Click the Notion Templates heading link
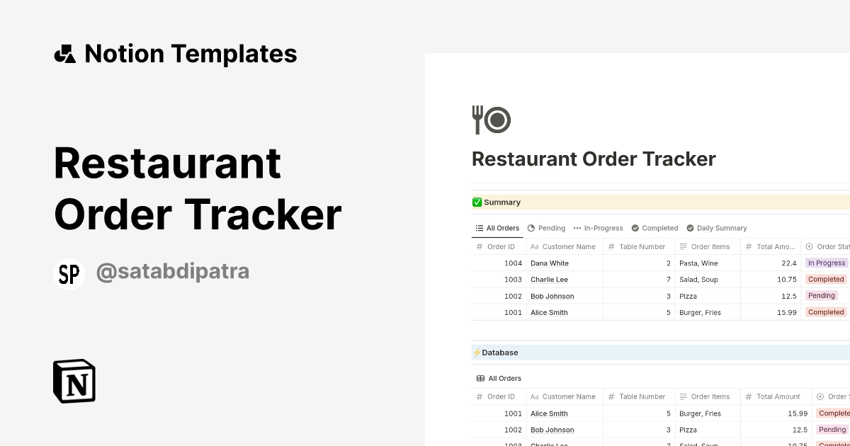The height and width of the screenshot is (446, 850). [191, 54]
